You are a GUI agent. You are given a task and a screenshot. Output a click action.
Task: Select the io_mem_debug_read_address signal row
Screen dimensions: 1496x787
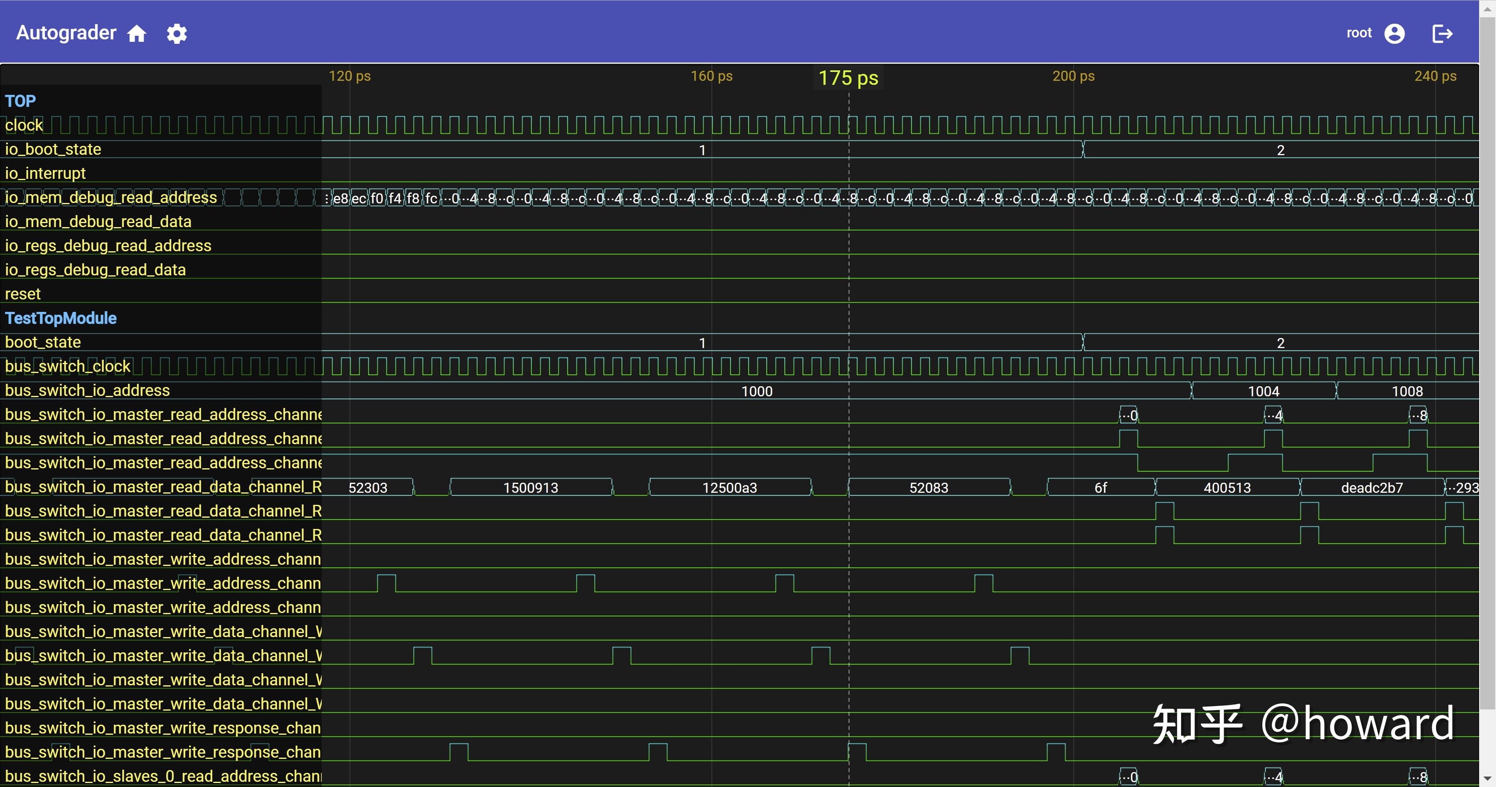click(x=111, y=197)
